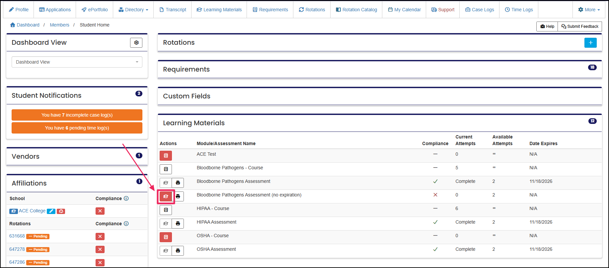Go to Applications
Screen dimensions: 609x268
pyautogui.click(x=55, y=10)
